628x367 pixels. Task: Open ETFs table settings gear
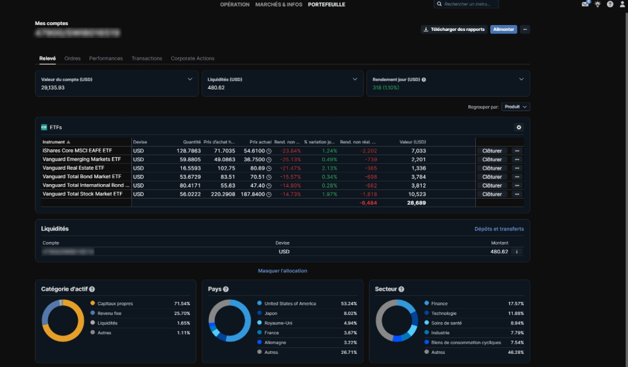[x=519, y=128]
